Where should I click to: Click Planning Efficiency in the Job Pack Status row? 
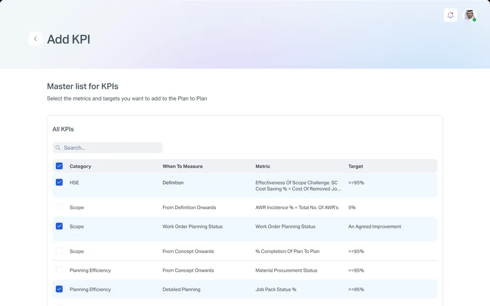click(90, 290)
